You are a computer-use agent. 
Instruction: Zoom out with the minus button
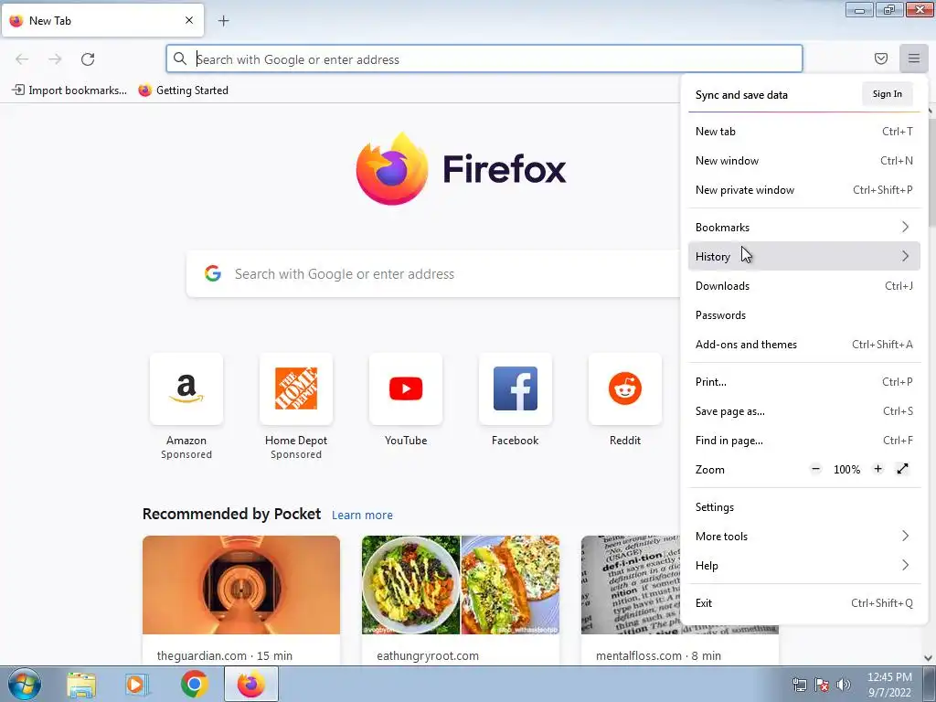(815, 469)
